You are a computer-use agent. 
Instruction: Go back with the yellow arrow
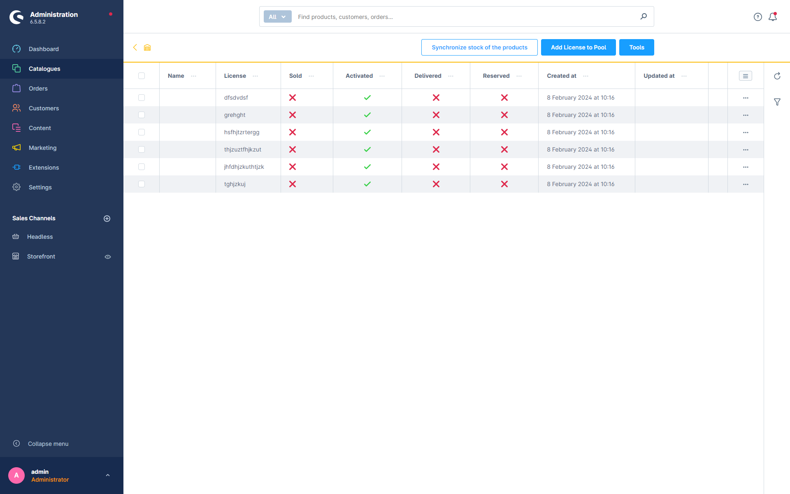point(135,47)
